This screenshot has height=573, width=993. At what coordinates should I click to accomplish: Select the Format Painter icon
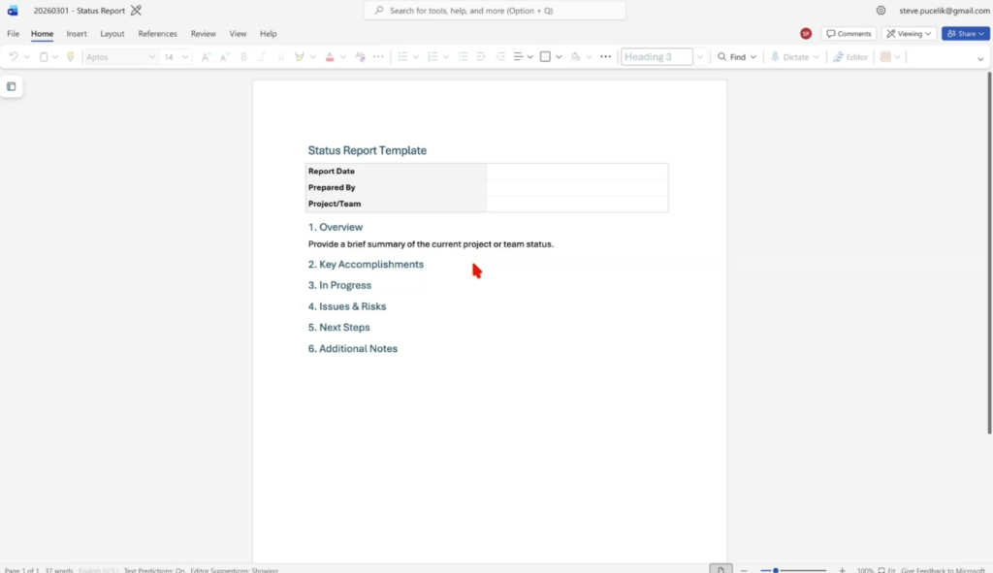click(70, 57)
